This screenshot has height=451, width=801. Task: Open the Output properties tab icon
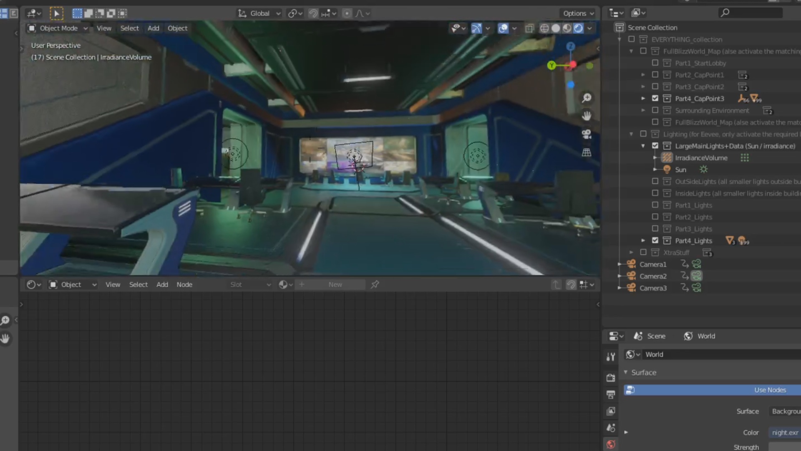[x=611, y=394]
